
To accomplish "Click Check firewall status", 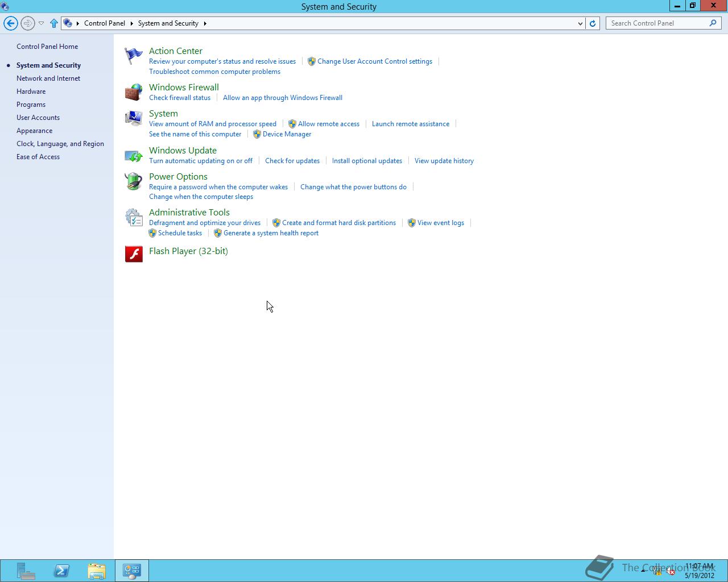I will point(180,98).
